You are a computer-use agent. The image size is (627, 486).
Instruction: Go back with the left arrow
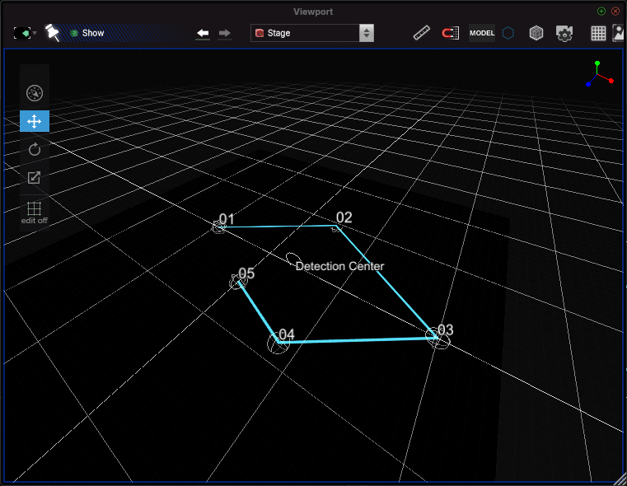coord(204,33)
